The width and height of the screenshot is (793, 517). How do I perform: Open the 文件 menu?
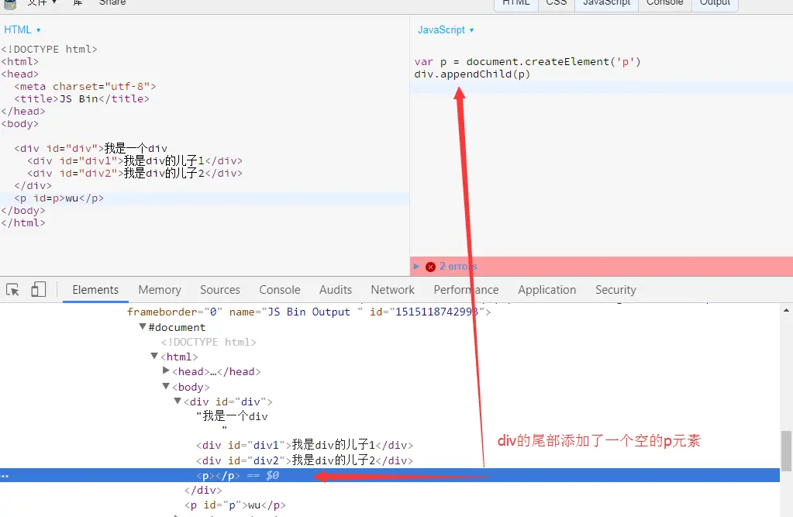(x=42, y=3)
